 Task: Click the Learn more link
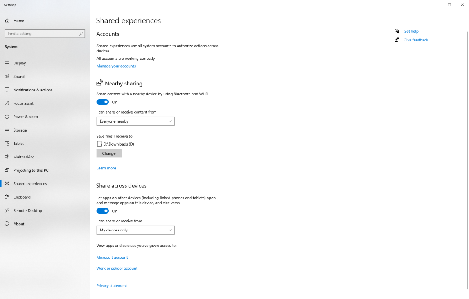point(106,168)
